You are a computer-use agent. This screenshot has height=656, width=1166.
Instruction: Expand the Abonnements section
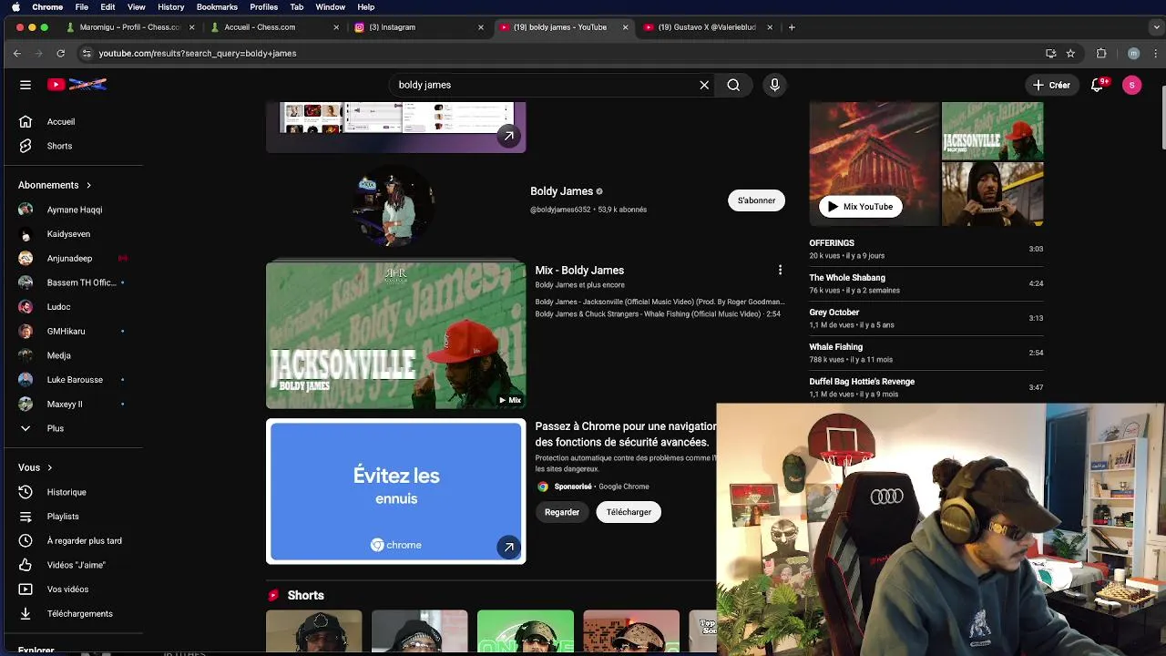click(55, 185)
